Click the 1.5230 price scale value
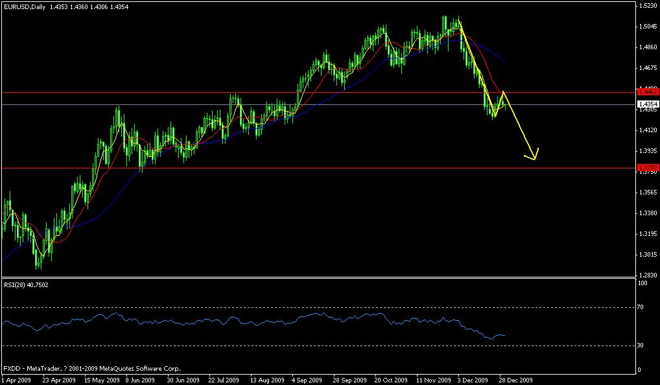The image size is (660, 385). click(x=648, y=5)
